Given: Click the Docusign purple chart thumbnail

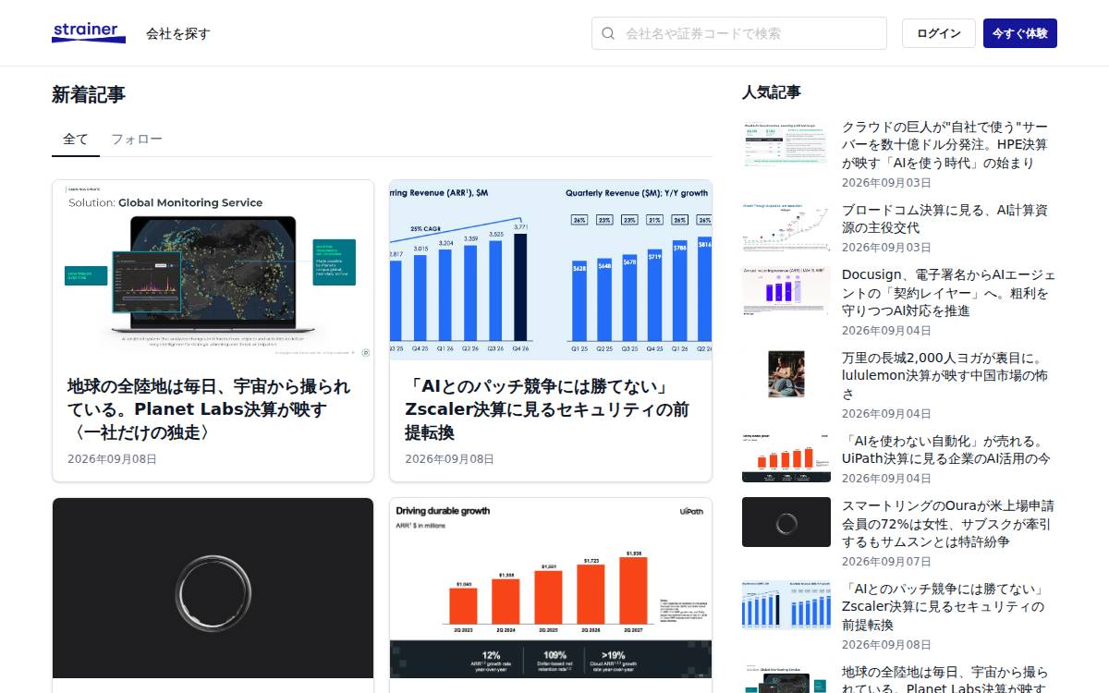Looking at the screenshot, I should (786, 292).
